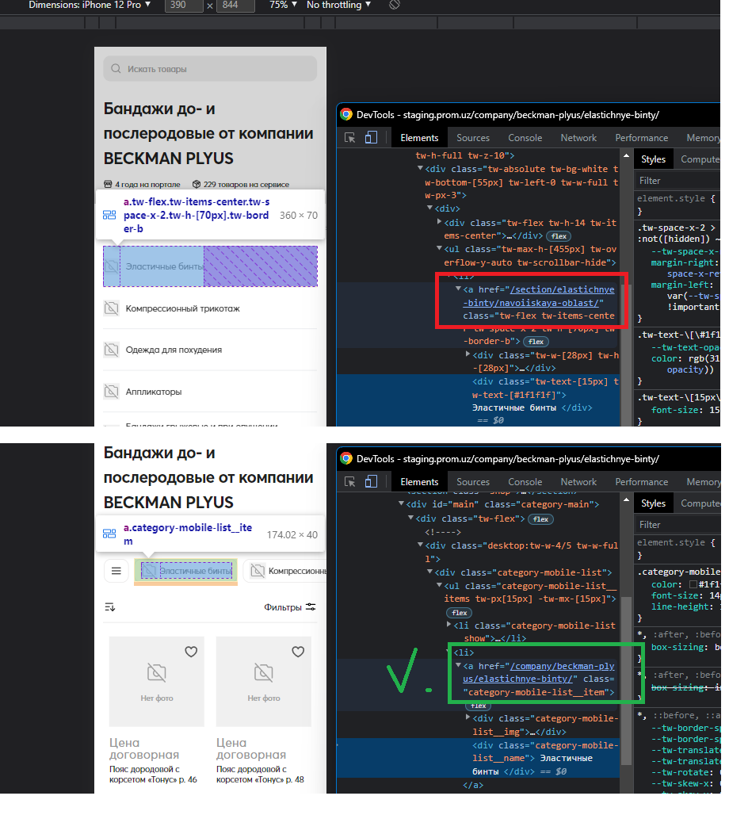This screenshot has height=815, width=729.
Task: Switch to the Computed pane in the upper DevTools
Action: pos(700,159)
